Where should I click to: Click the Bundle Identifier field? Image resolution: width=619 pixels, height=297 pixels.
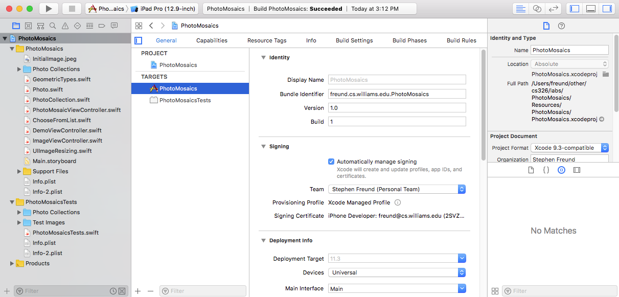(x=397, y=94)
